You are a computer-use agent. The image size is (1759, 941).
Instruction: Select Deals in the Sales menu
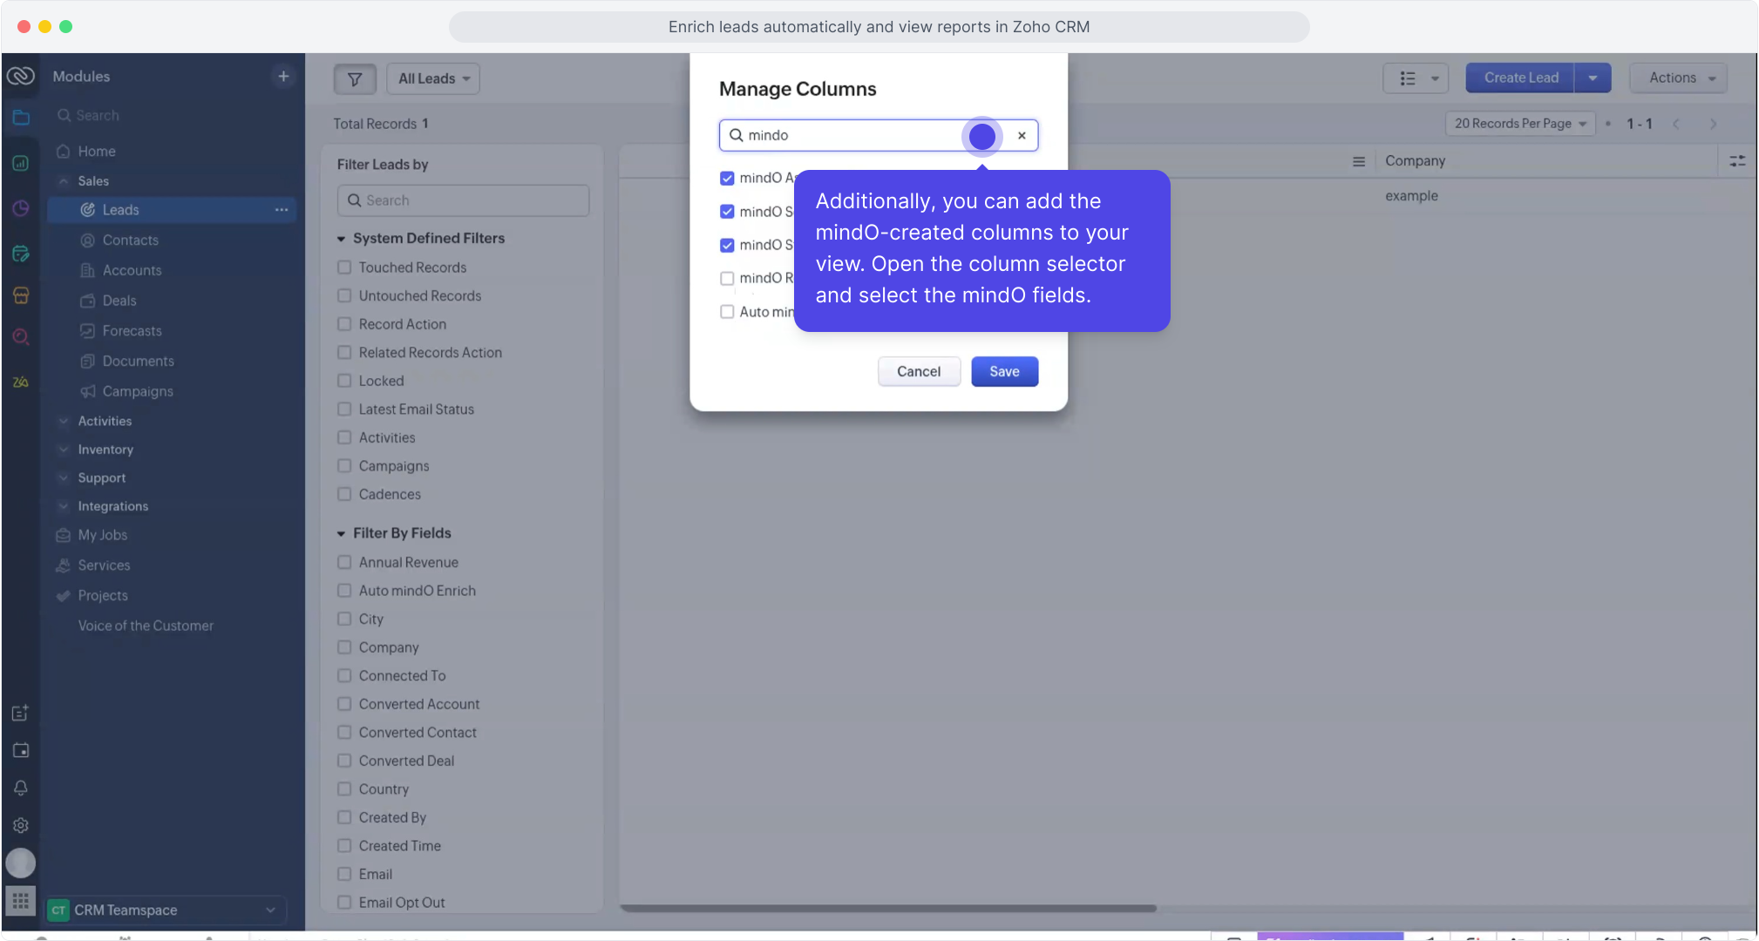(x=119, y=301)
